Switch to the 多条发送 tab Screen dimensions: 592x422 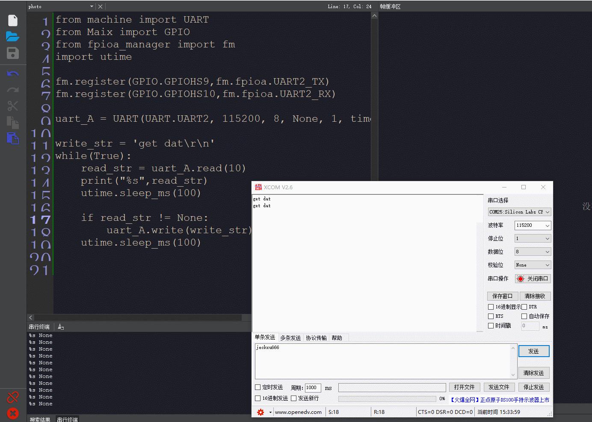(290, 338)
